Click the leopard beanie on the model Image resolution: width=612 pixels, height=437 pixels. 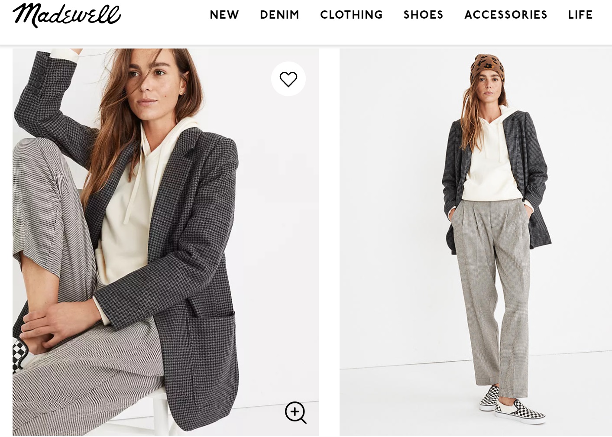487,68
